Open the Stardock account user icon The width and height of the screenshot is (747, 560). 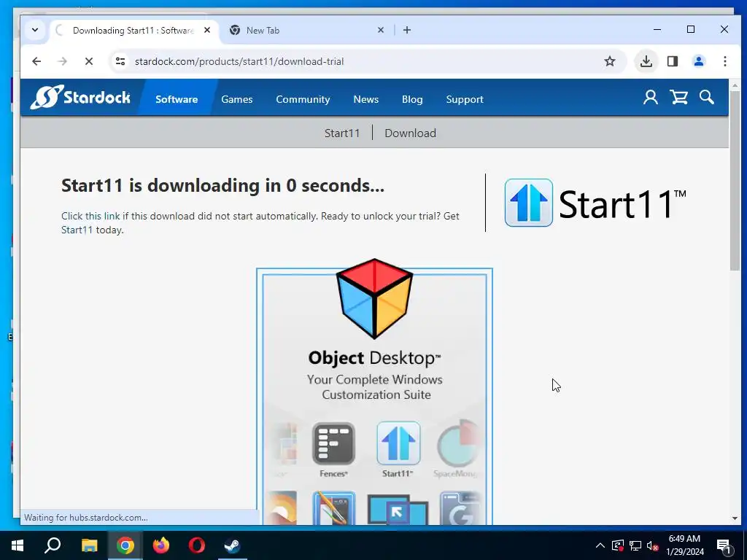point(650,98)
